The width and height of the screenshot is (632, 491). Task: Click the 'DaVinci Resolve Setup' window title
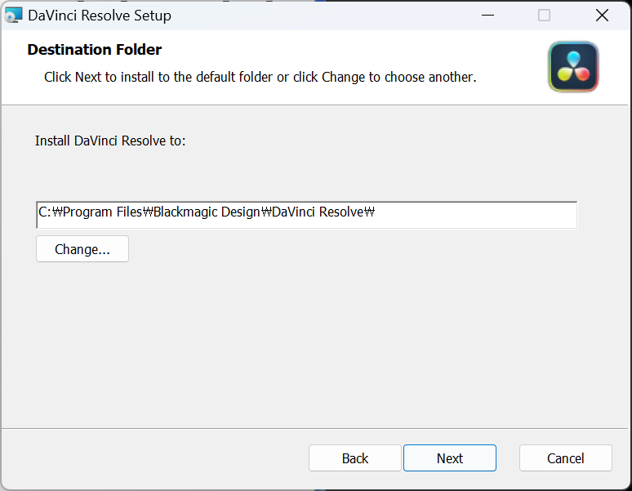(x=100, y=16)
